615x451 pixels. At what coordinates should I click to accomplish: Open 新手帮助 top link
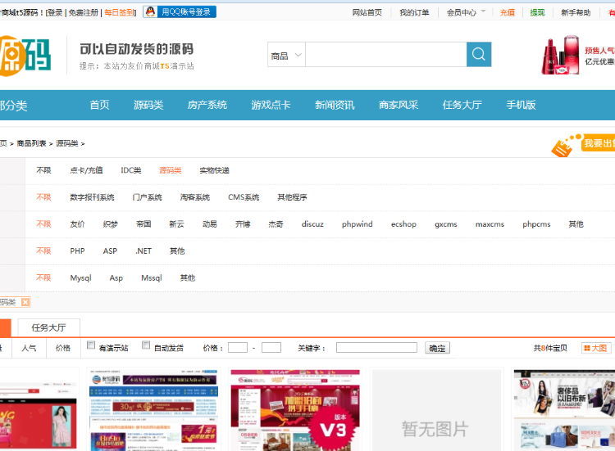(576, 12)
